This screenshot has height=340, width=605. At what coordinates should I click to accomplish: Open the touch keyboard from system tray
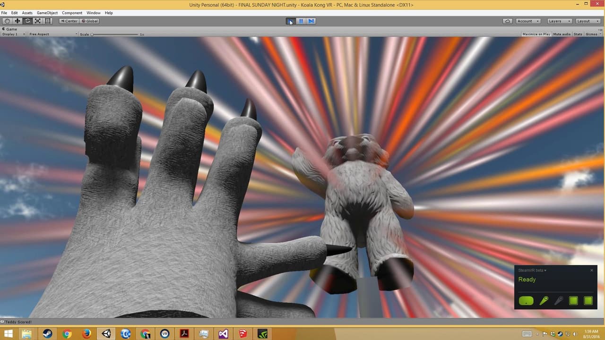coord(527,334)
